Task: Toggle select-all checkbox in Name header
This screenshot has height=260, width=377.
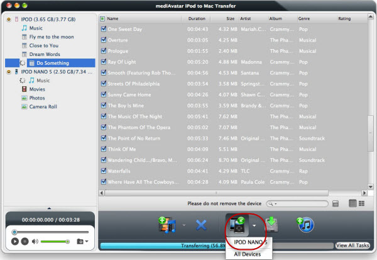Action: (x=102, y=19)
